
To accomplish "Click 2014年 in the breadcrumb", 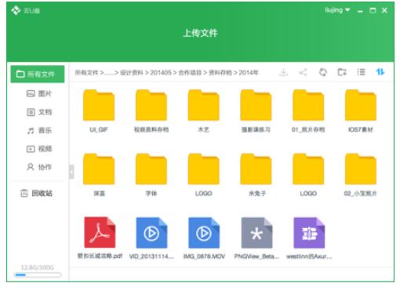I will click(x=249, y=72).
